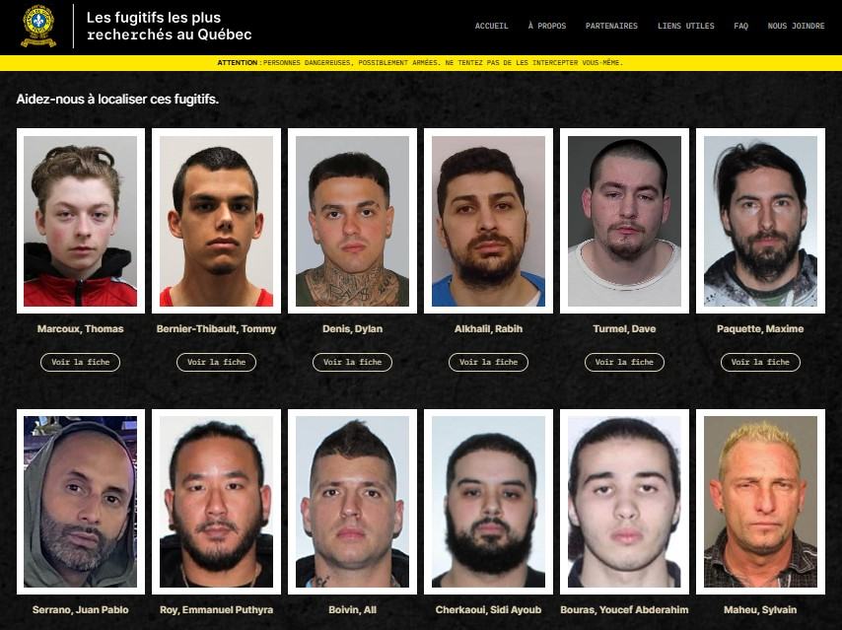
Task: Click the name Cherkaoui, Sidi Ayoub
Action: 488,609
